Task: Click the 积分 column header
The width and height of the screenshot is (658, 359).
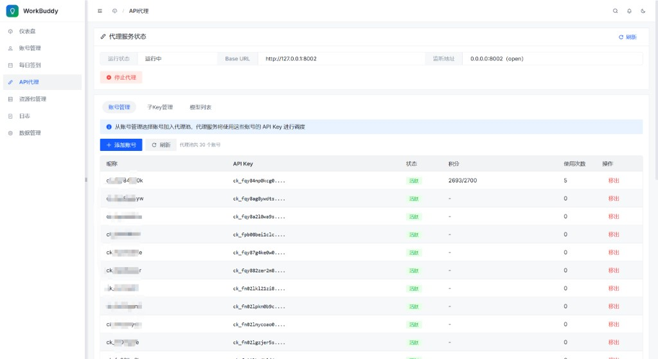Action: 454,164
